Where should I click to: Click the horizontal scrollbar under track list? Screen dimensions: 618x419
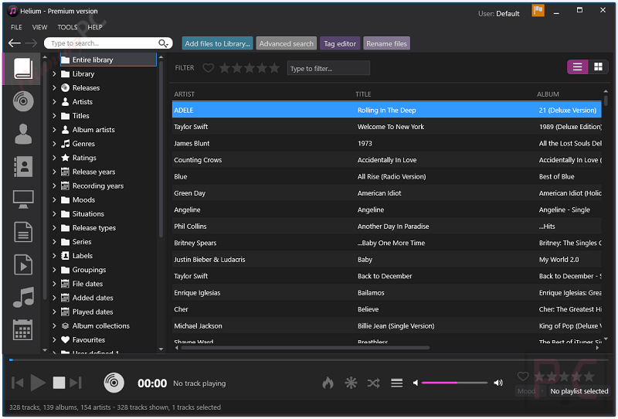[304, 348]
